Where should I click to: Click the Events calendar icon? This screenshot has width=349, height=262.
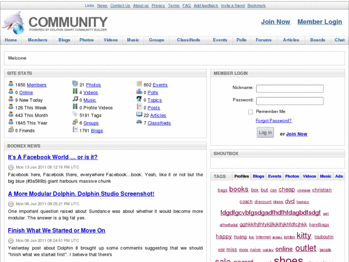[x=139, y=84]
